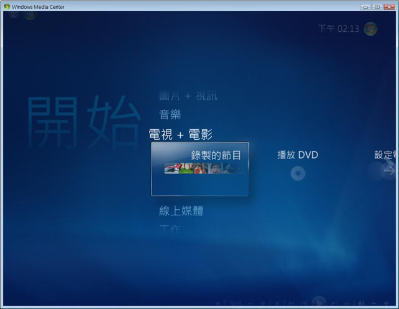Click the Windows Media Center title bar icon

pyautogui.click(x=7, y=7)
